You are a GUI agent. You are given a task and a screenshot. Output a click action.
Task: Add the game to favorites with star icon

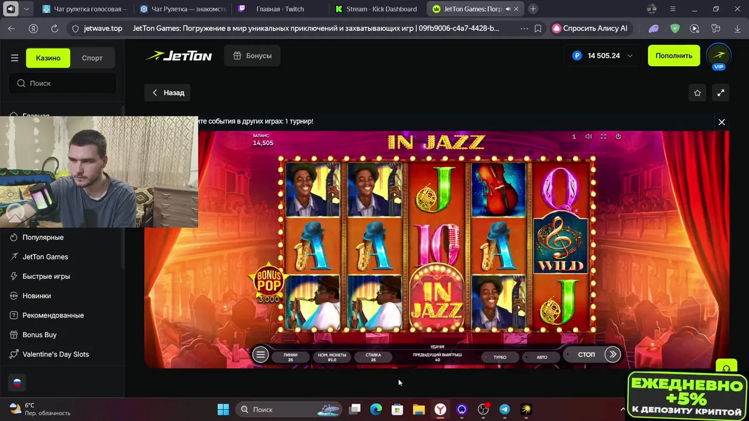coord(698,93)
